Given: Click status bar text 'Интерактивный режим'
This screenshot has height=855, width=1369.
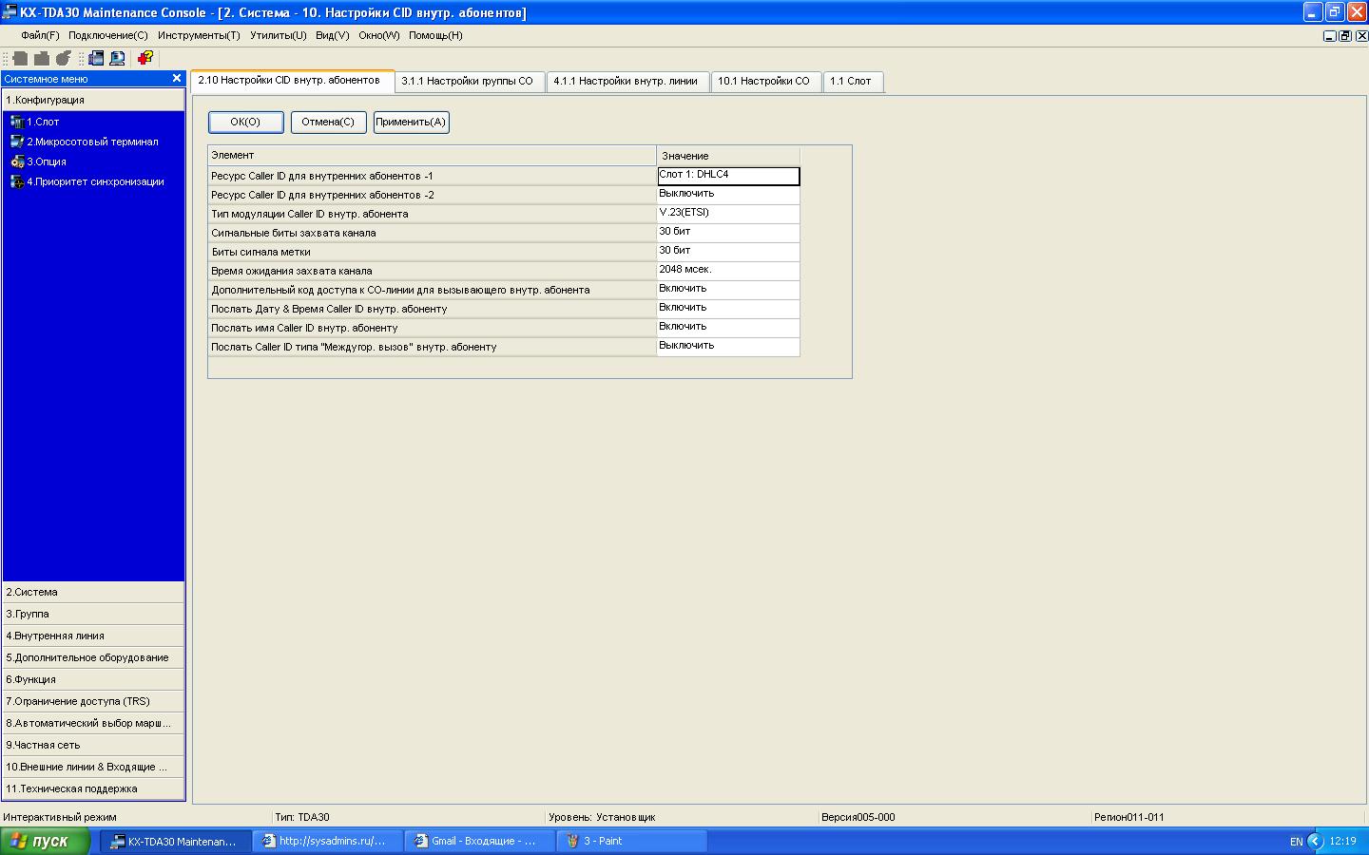Looking at the screenshot, I should (x=60, y=817).
